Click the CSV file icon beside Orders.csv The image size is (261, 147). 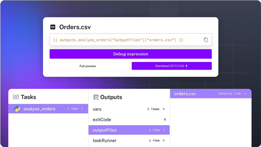pos(53,27)
